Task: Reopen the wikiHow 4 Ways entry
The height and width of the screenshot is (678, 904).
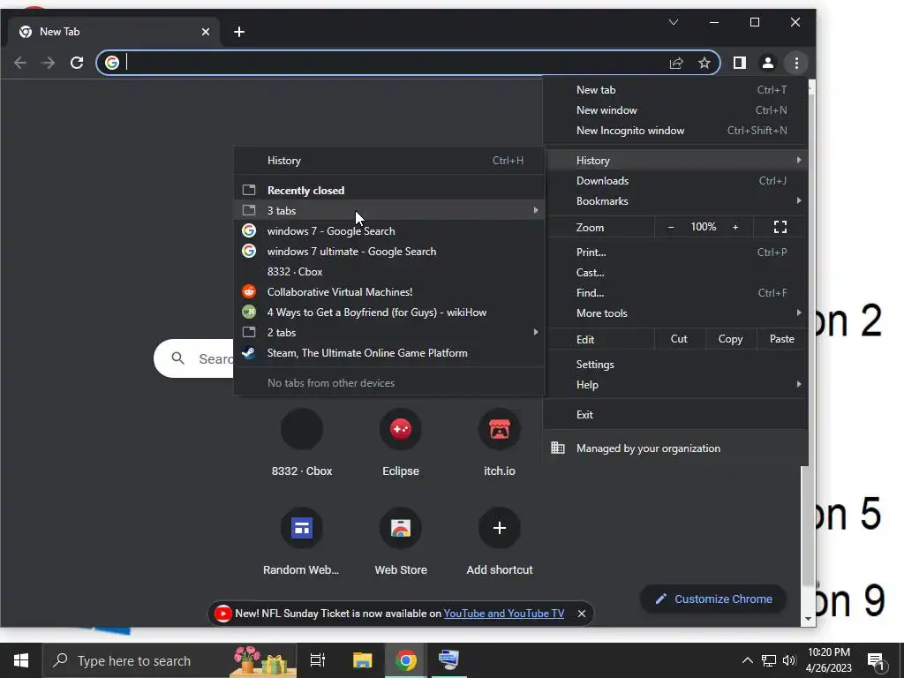Action: (389, 312)
